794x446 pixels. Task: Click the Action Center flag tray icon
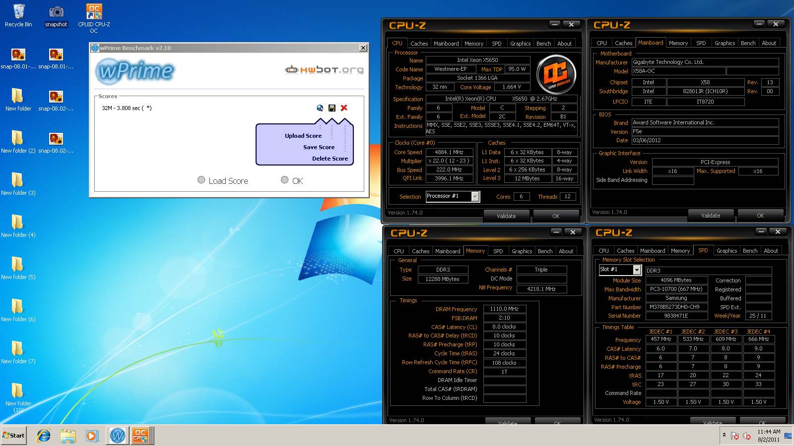coord(735,436)
